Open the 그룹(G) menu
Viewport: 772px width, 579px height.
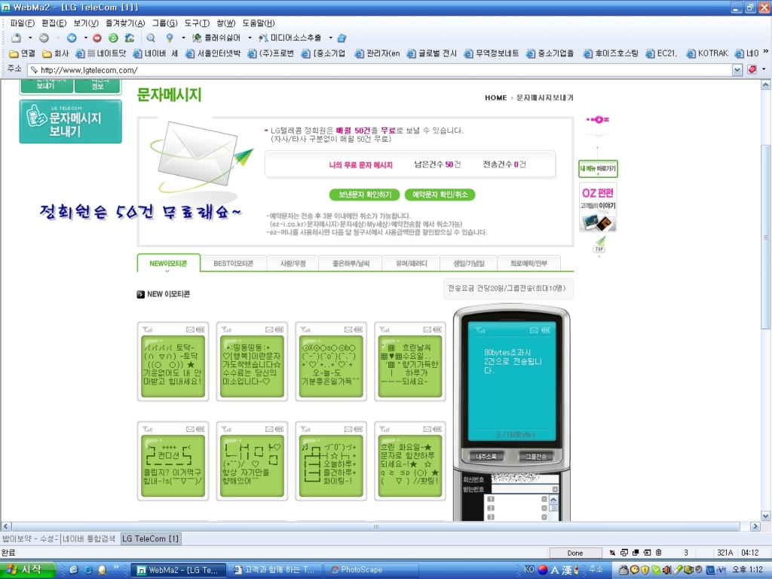[164, 23]
